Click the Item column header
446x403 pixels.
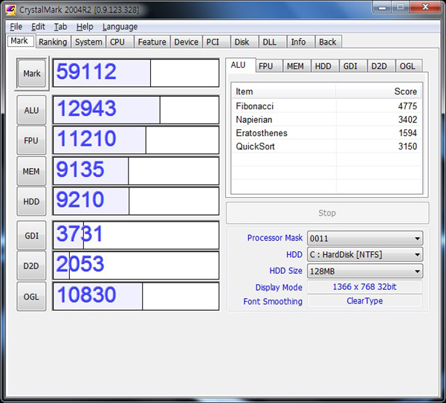pos(284,91)
